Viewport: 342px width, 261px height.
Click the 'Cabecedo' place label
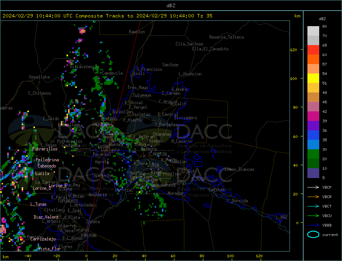coord(47,166)
